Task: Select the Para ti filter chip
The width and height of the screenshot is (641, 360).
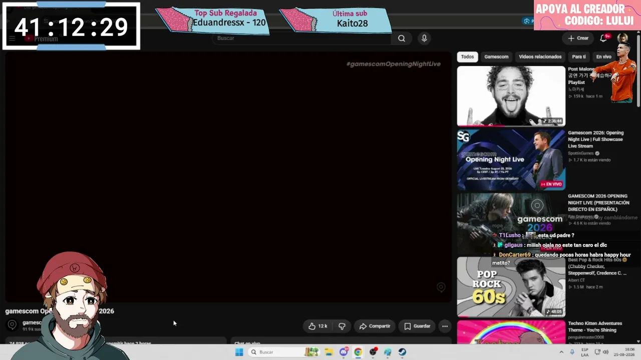Action: (578, 56)
